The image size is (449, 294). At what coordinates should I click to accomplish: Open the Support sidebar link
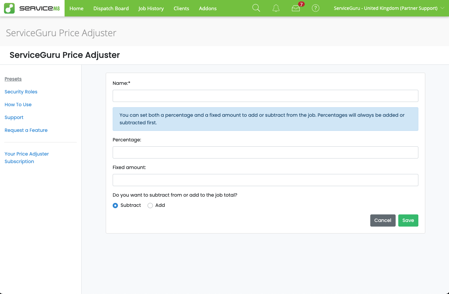(14, 117)
